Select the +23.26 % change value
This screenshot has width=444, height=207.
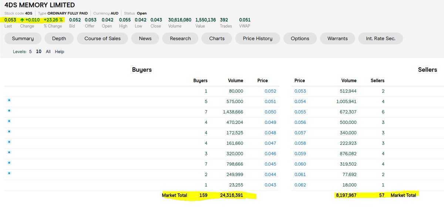(53, 20)
